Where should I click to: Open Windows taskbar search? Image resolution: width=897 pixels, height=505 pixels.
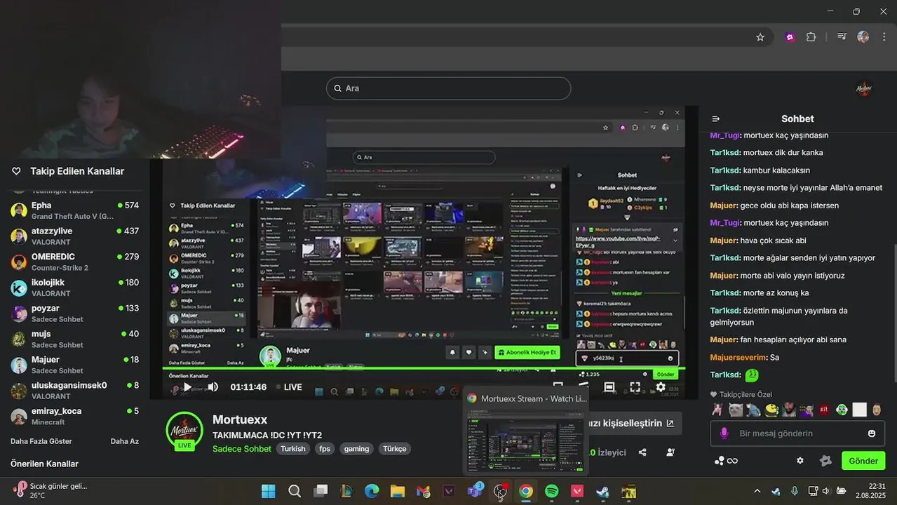295,491
